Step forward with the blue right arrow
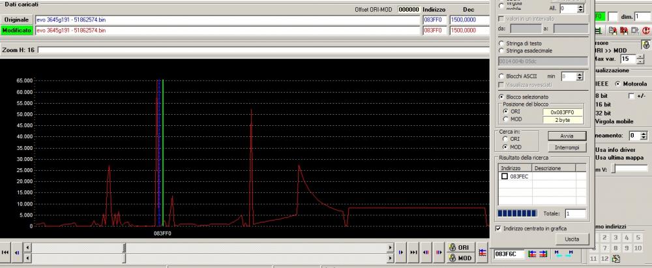The height and width of the screenshot is (268, 652). tap(401, 252)
